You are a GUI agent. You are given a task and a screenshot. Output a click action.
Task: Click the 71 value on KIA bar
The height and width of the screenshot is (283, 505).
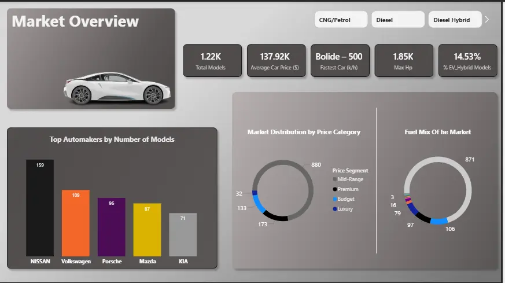click(183, 218)
